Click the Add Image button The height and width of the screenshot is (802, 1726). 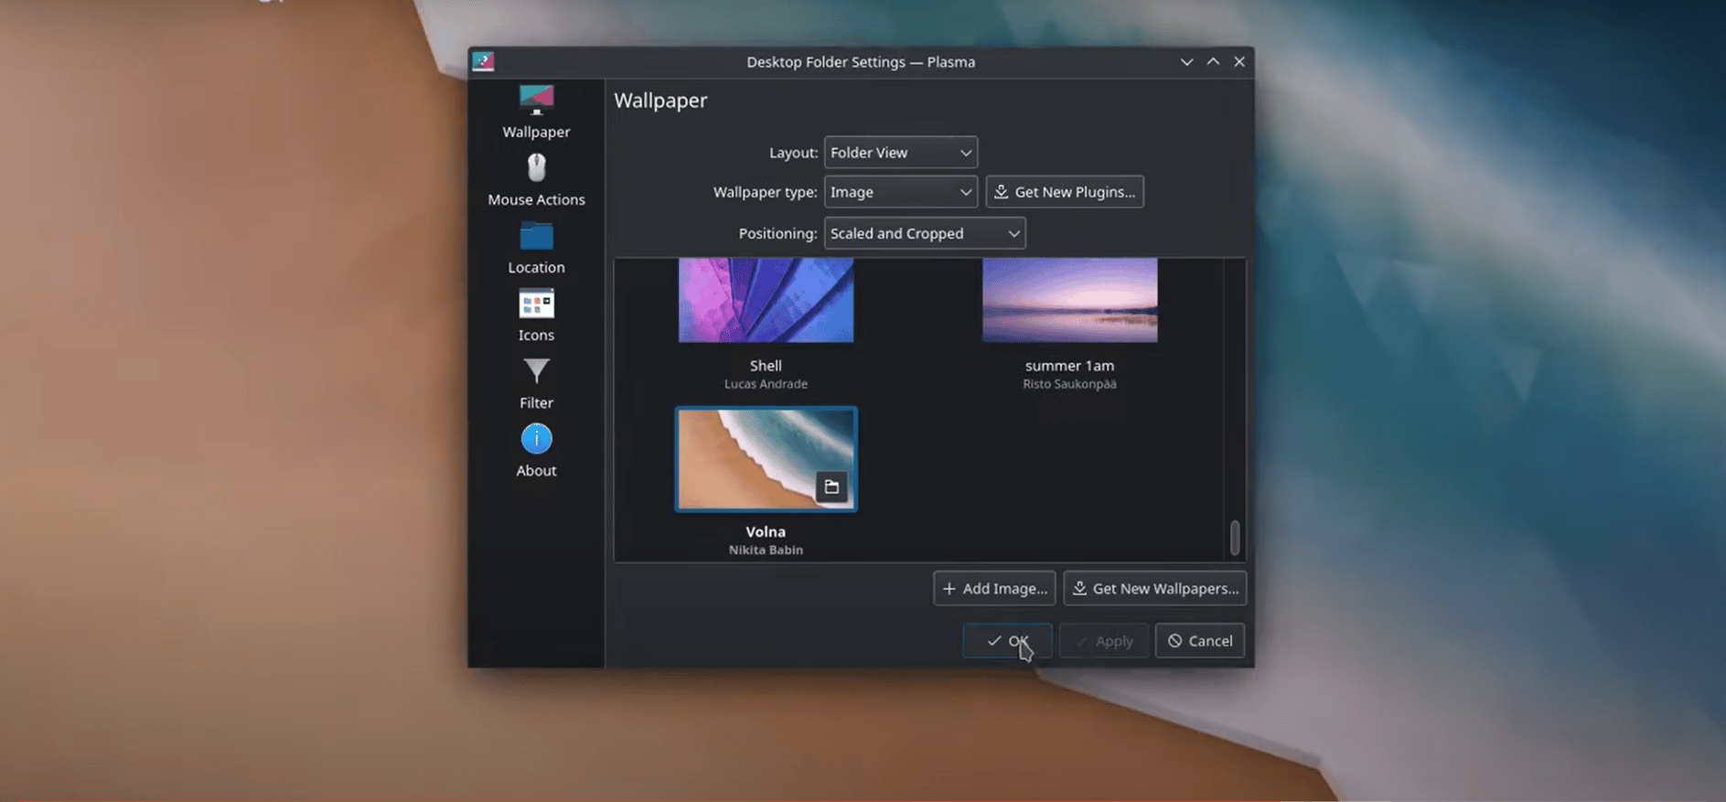(994, 588)
